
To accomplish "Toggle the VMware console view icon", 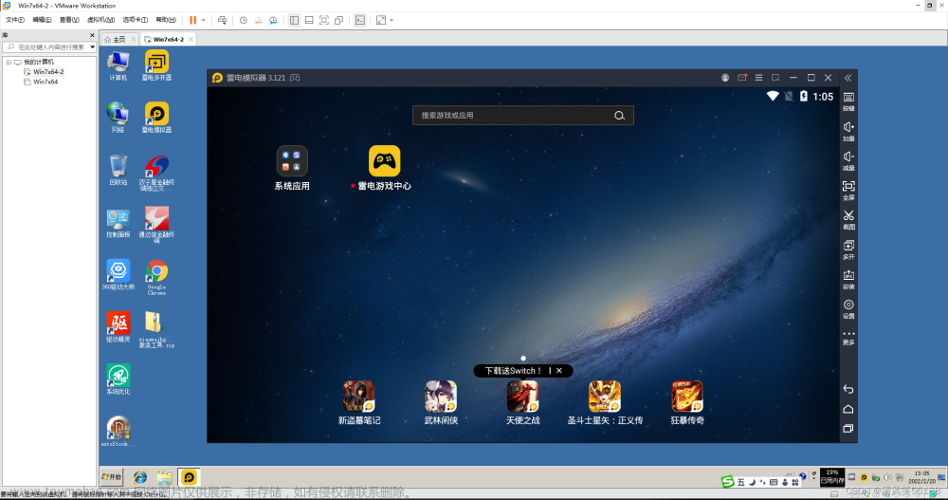I will tap(359, 20).
